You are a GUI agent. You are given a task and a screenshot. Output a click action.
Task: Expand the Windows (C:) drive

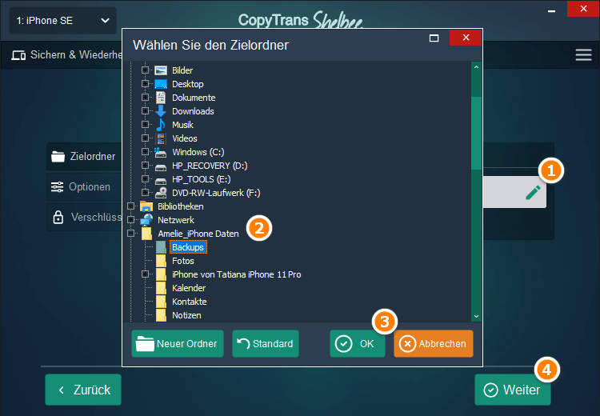coord(145,151)
